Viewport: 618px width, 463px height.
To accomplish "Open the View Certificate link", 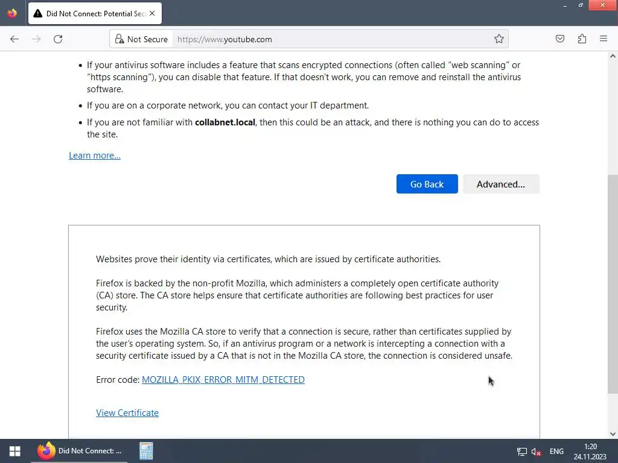I will point(127,412).
